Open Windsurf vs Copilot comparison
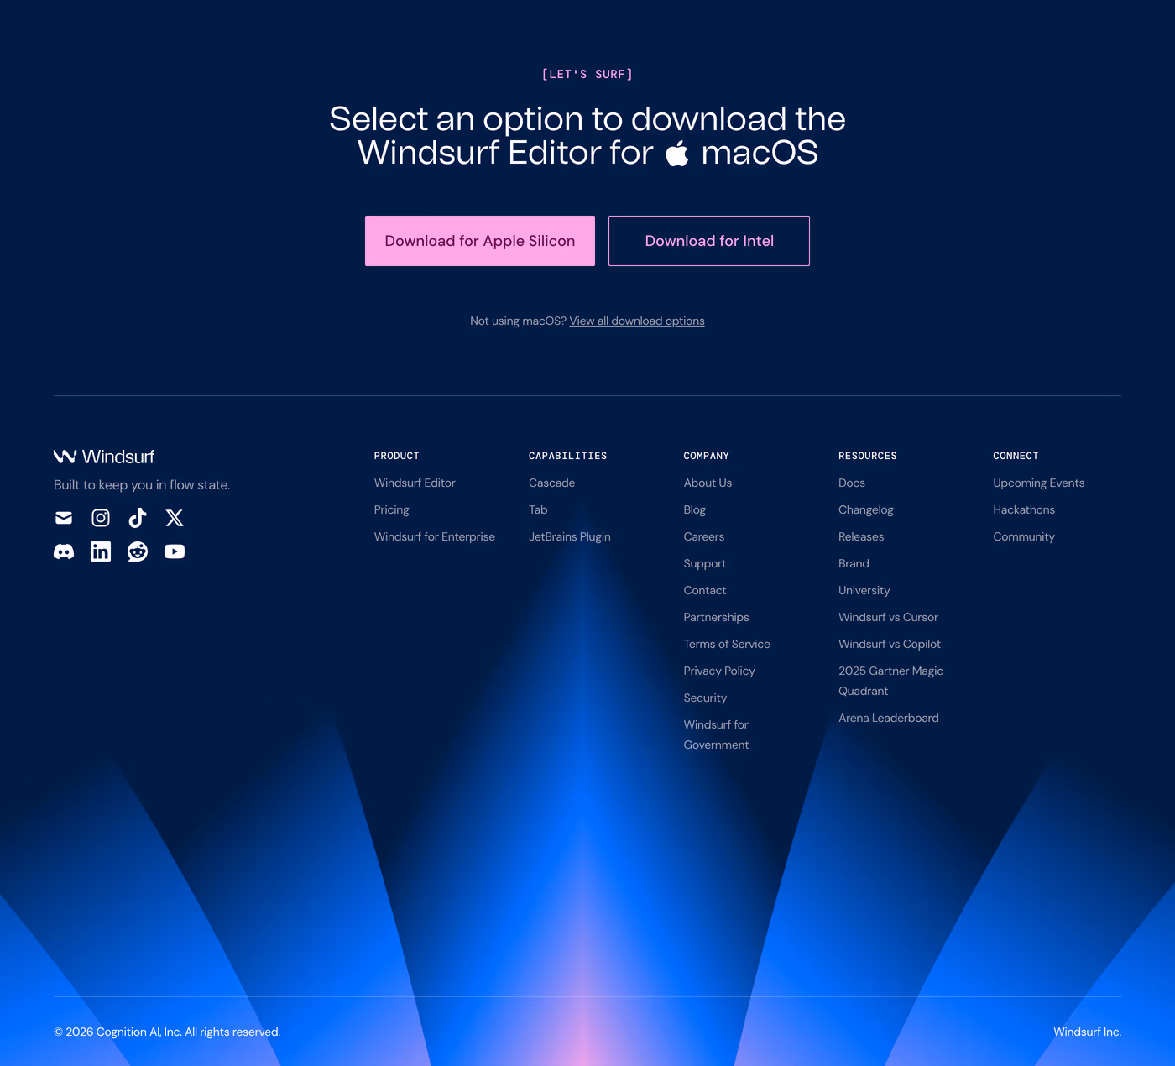Viewport: 1175px width, 1066px height. 890,644
